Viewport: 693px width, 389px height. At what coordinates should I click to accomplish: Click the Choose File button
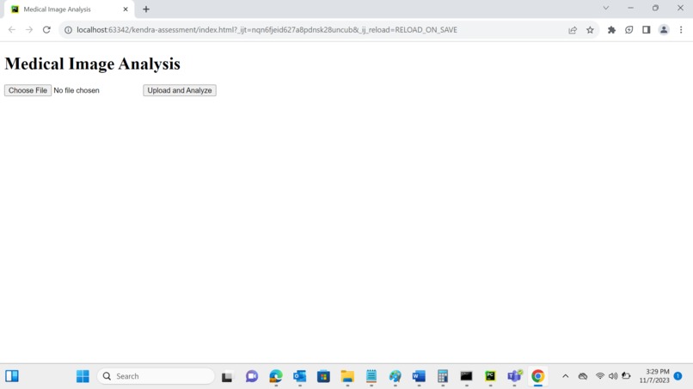click(28, 90)
